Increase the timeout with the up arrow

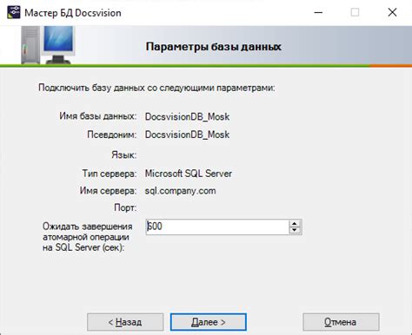point(295,223)
